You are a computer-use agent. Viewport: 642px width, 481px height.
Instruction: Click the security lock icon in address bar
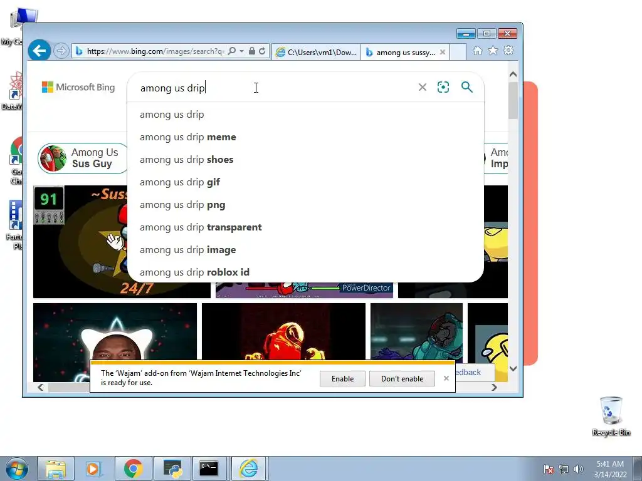[x=252, y=51]
